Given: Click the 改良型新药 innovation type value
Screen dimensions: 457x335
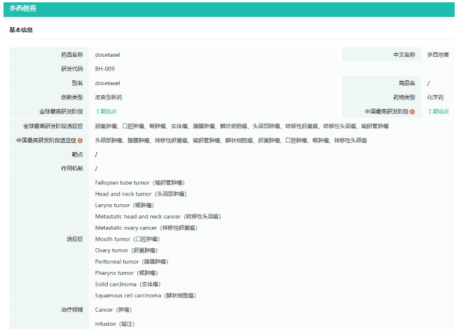Looking at the screenshot, I should click(x=109, y=97).
